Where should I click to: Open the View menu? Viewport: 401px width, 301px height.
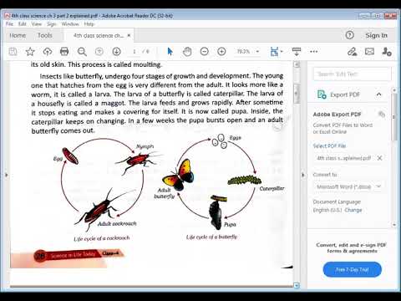[37, 24]
